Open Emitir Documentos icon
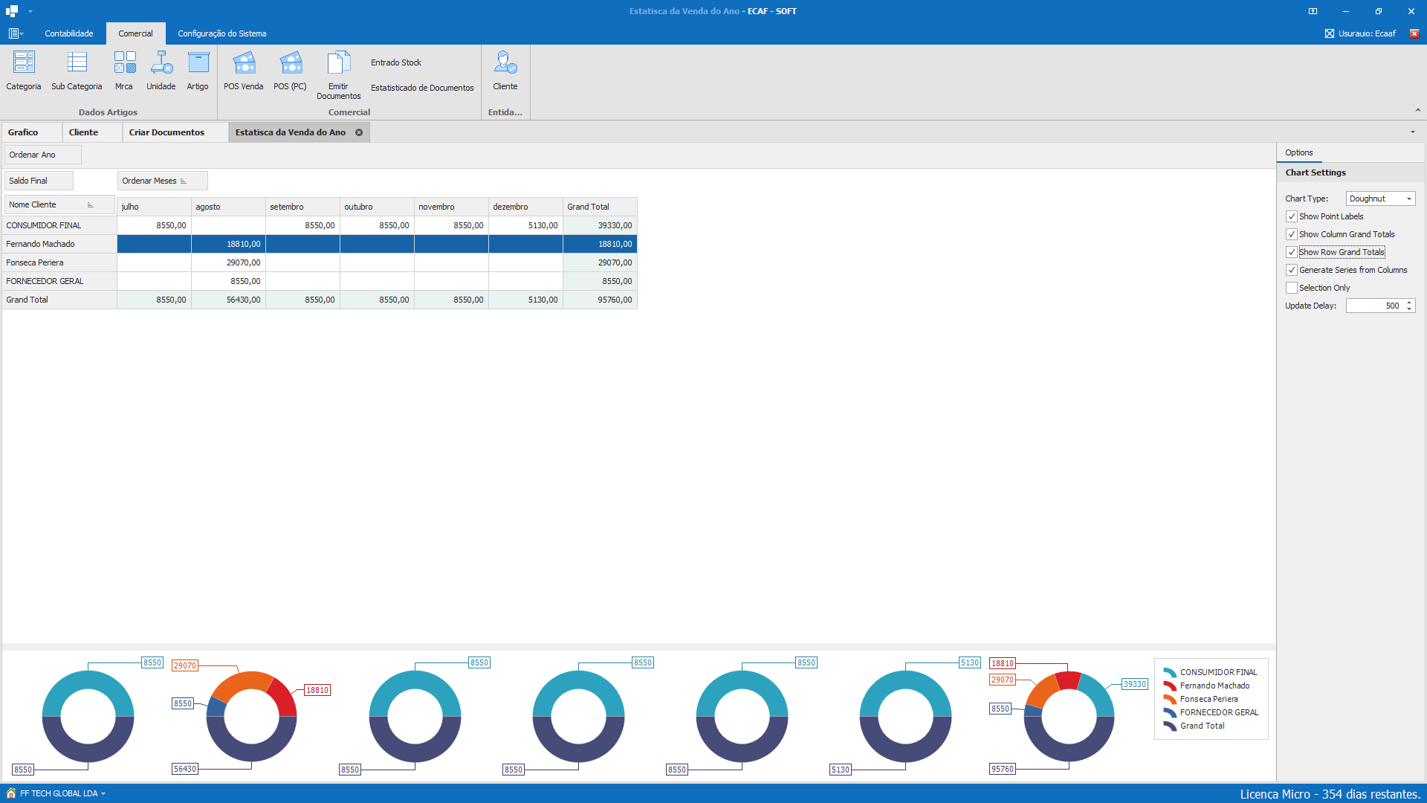The width and height of the screenshot is (1427, 803). click(x=338, y=63)
